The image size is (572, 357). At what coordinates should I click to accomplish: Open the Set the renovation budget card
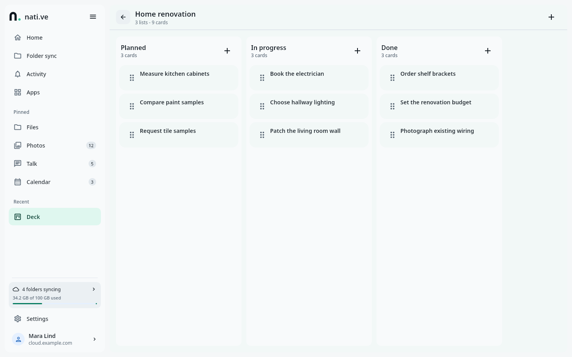coord(439,106)
